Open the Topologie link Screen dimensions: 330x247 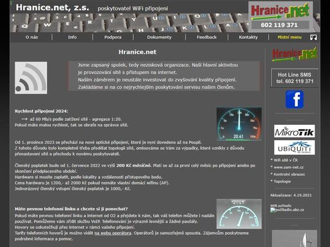coord(282,181)
